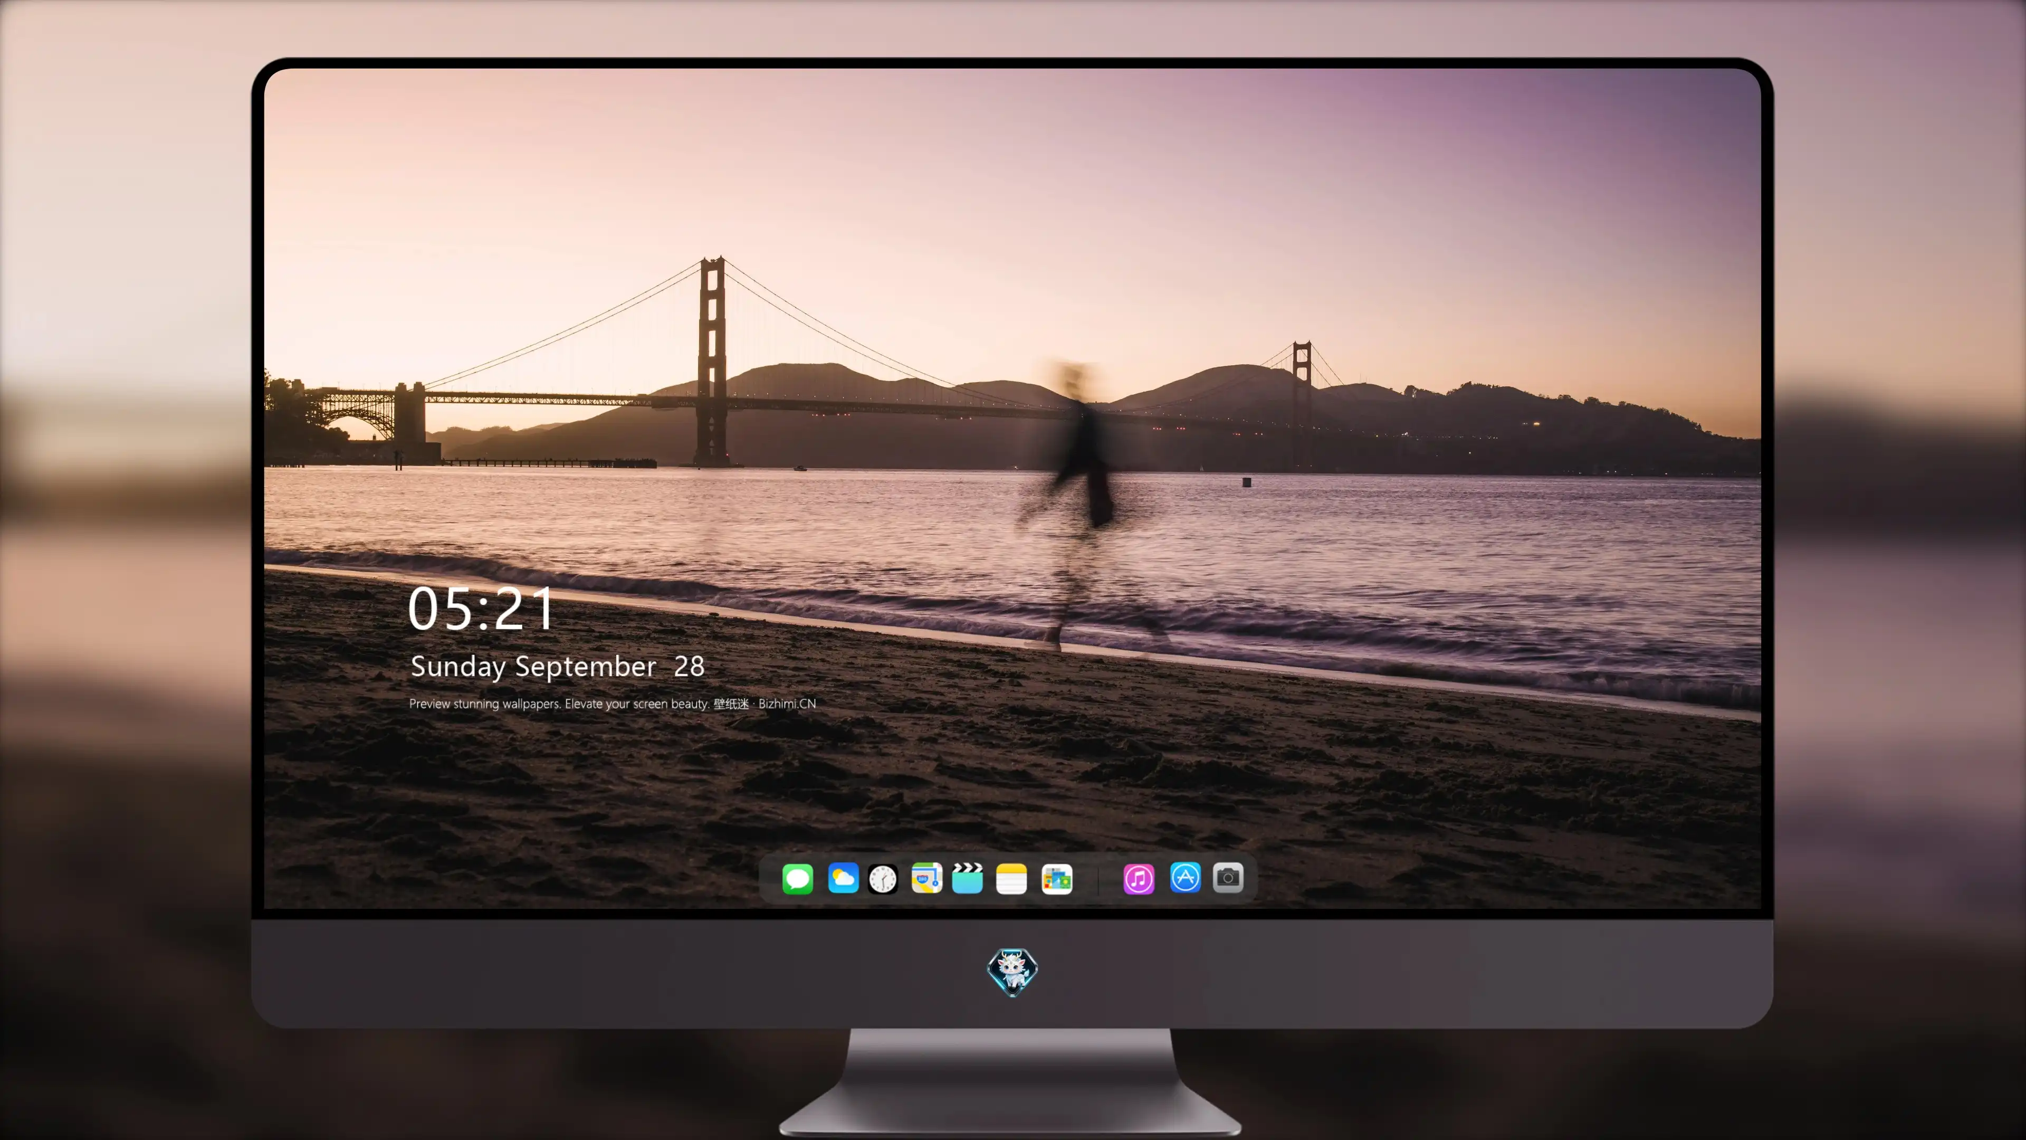
Task: Open the Weather app in the dock
Action: tap(843, 878)
